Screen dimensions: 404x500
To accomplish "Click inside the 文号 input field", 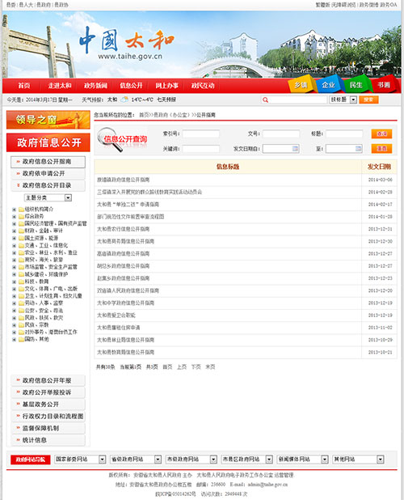I will [281, 134].
